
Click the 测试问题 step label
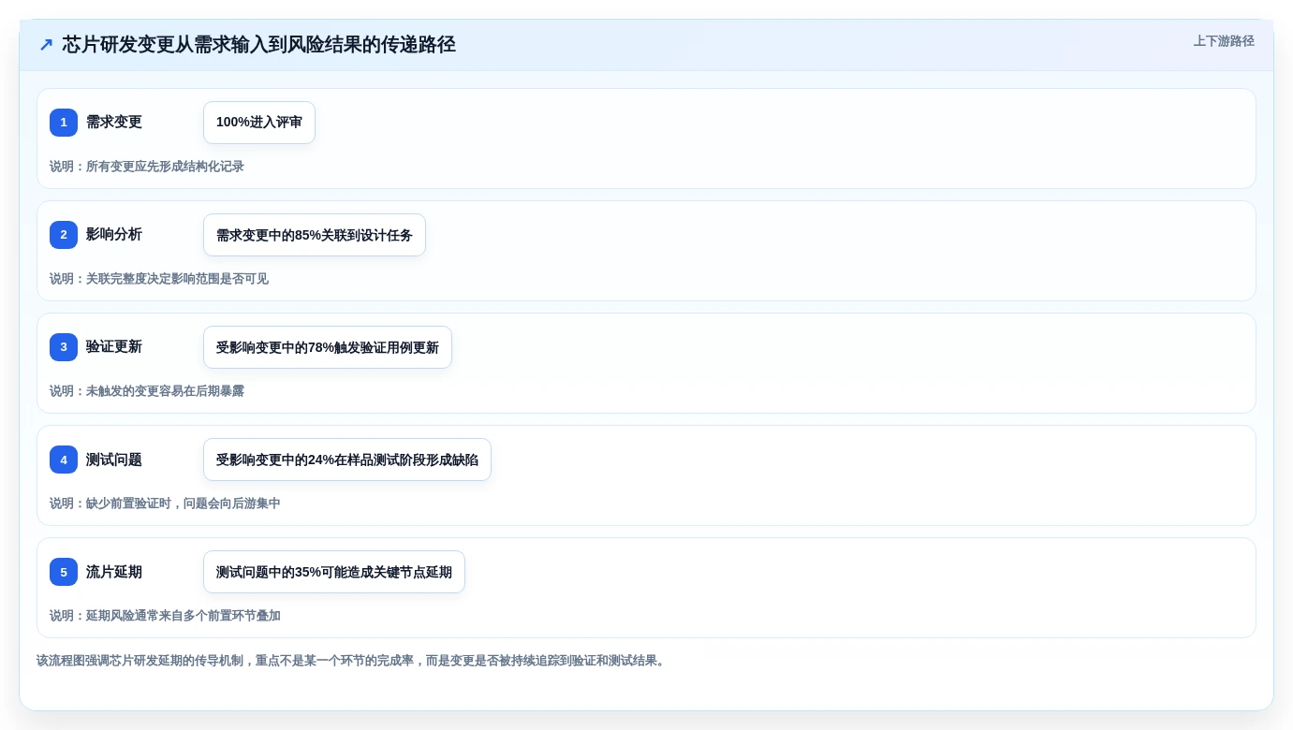[x=114, y=460]
